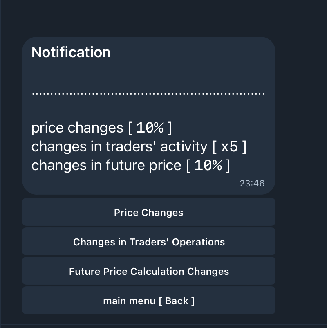Click the word "future" in the message body
The height and width of the screenshot is (328, 327).
pos(125,165)
